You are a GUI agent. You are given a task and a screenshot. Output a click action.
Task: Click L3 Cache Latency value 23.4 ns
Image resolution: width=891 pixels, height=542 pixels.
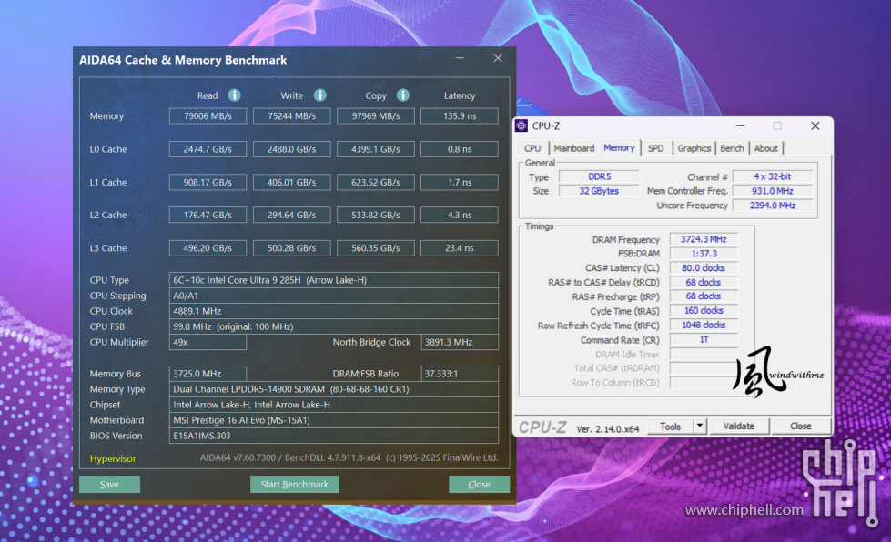(x=460, y=248)
